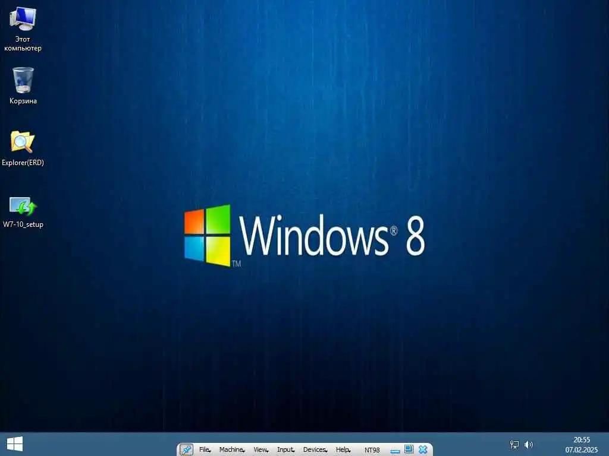Viewport: 609px width, 456px height.
Task: Minimize the virtual machine from mini toolbar
Action: click(395, 451)
